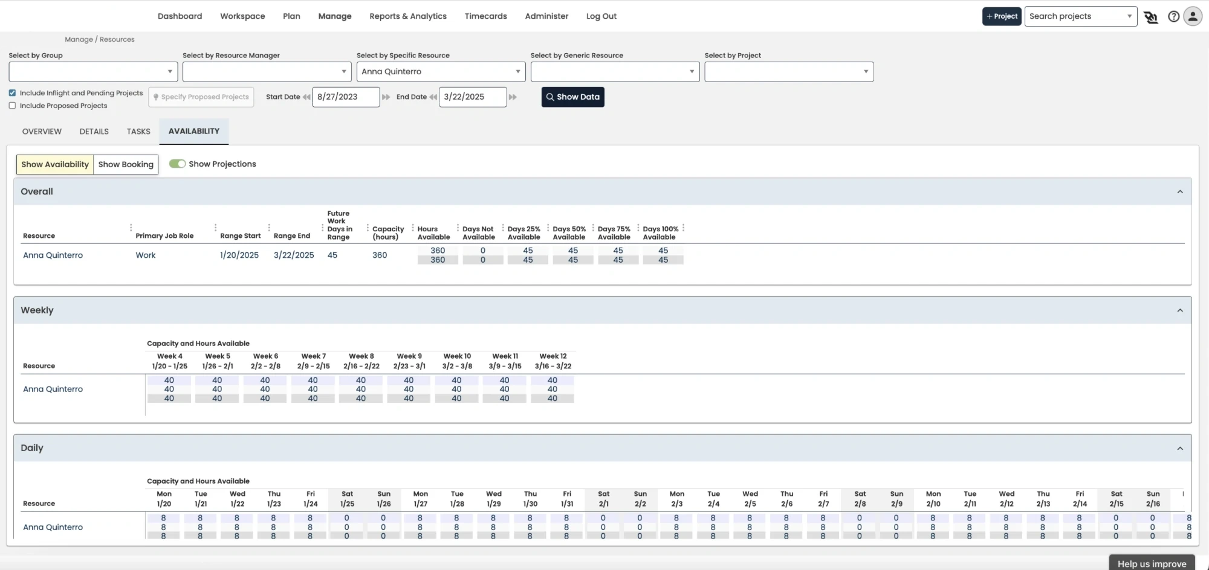Switch to Show Booking view
Image resolution: width=1209 pixels, height=570 pixels.
tap(126, 164)
